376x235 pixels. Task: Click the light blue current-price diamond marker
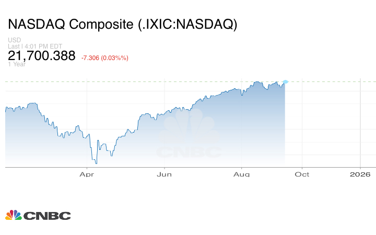click(285, 81)
